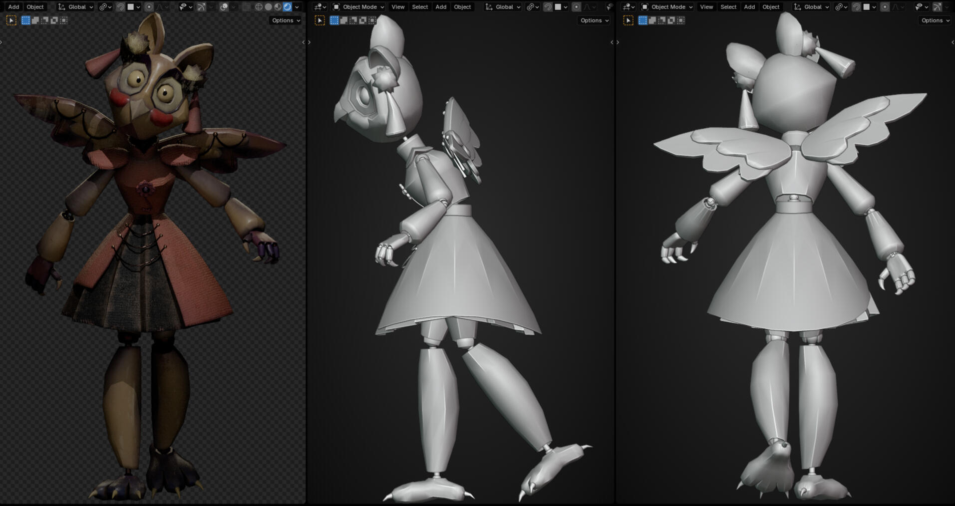The width and height of the screenshot is (955, 506).
Task: Open pivot point dropdown in middle viewport
Action: (x=532, y=7)
